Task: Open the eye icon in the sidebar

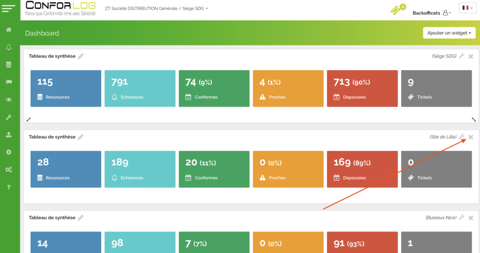Action: coord(8,100)
